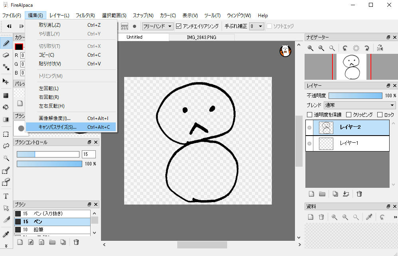Toggle visibility of レイヤー1
The image size is (398, 256).
point(309,144)
